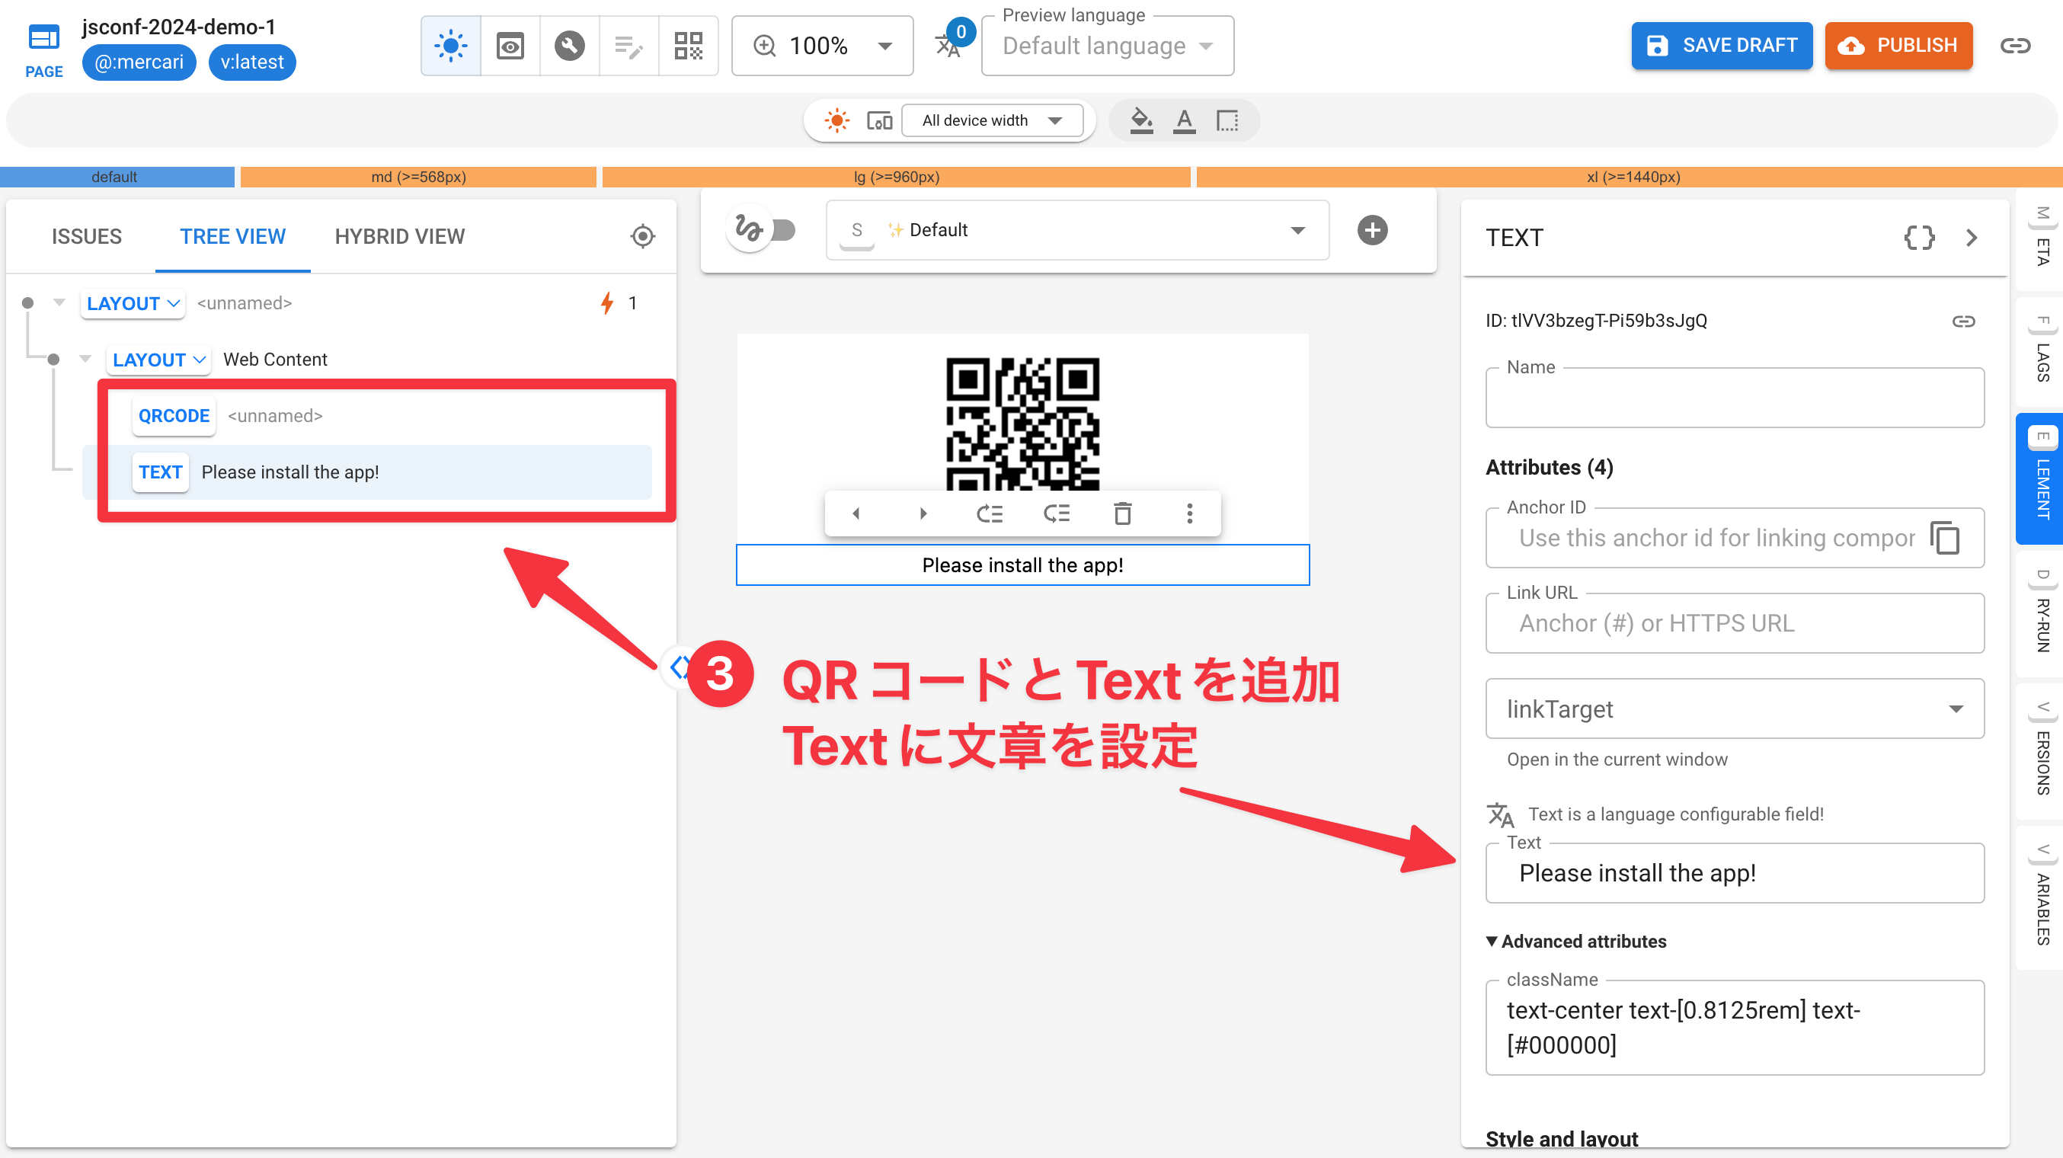Click Please install the app! text on canvas
The height and width of the screenshot is (1158, 2063).
[x=1022, y=565]
